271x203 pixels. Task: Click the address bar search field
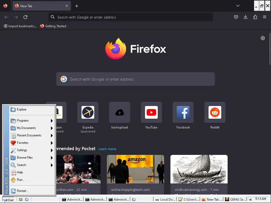point(131,17)
